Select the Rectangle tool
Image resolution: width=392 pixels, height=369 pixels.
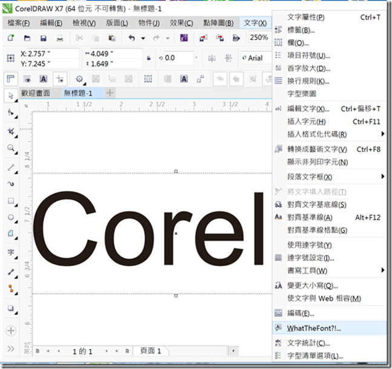(11, 201)
